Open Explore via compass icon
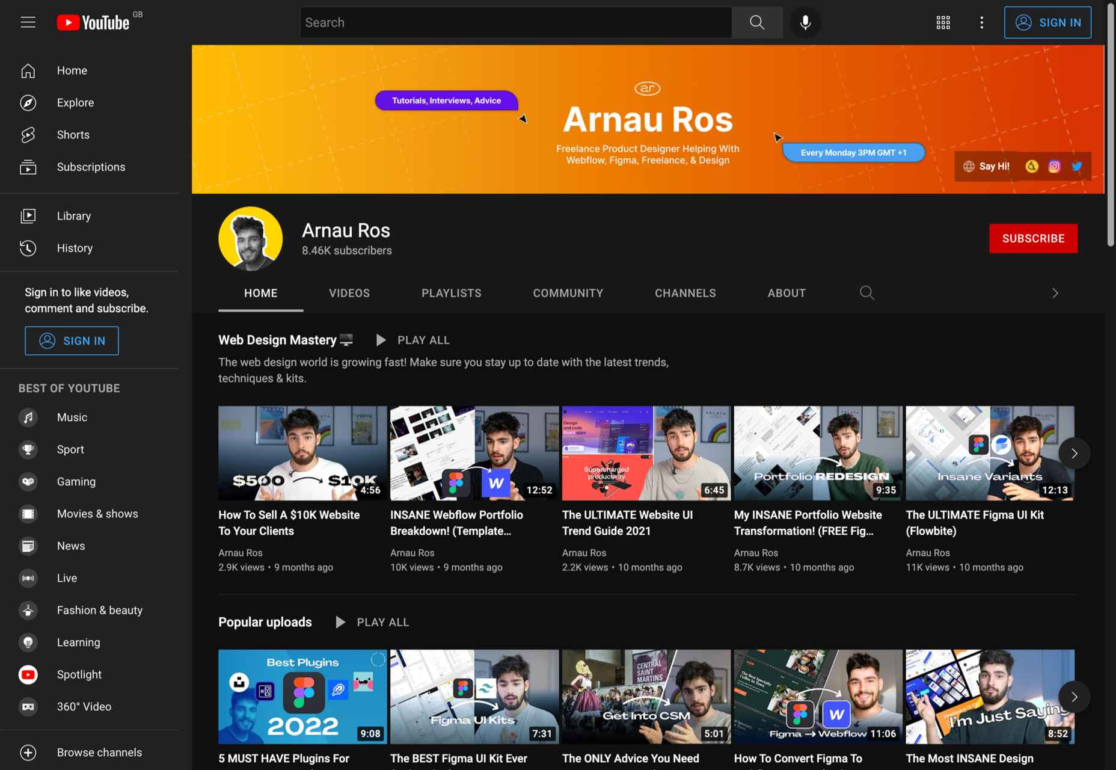The width and height of the screenshot is (1116, 770). (x=28, y=103)
